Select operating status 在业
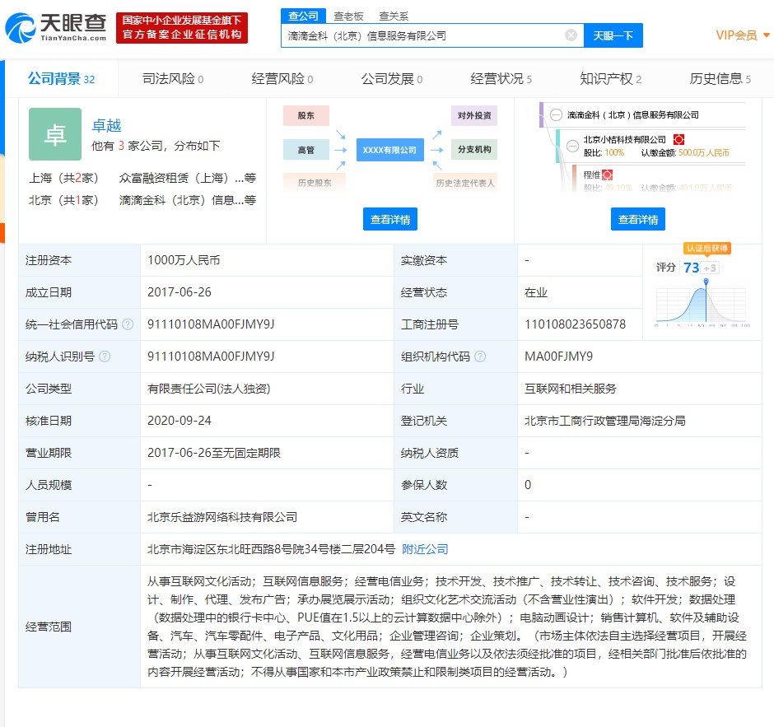 click(x=535, y=292)
